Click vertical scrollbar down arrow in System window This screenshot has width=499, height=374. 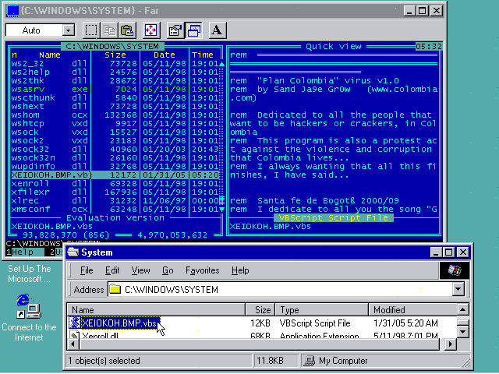click(x=463, y=333)
